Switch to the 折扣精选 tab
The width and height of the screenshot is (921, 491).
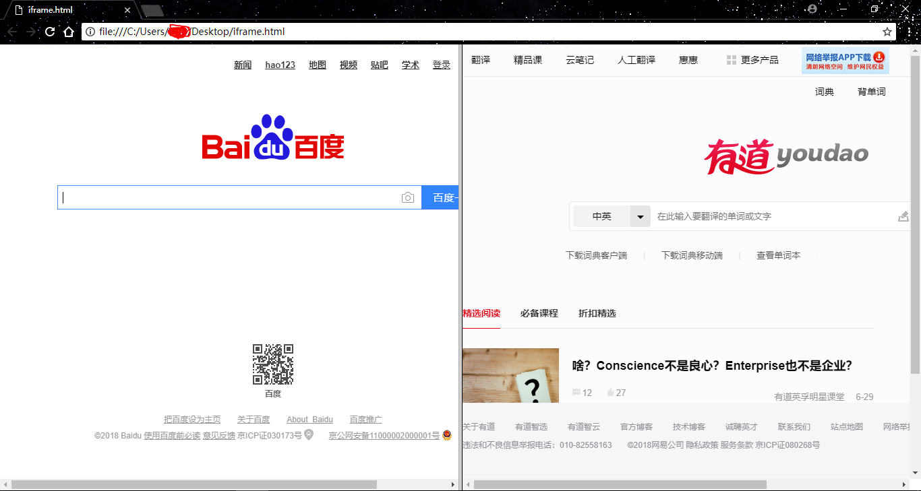[597, 313]
